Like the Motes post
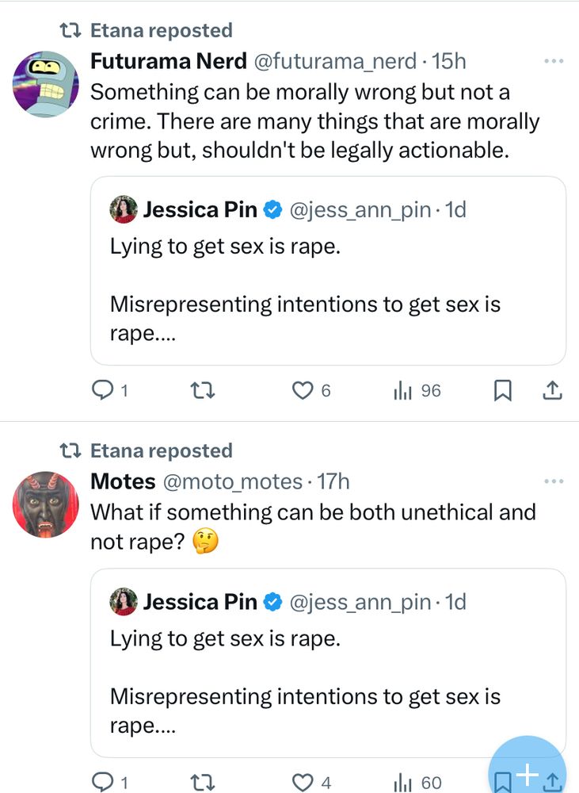The image size is (579, 793). tap(303, 783)
